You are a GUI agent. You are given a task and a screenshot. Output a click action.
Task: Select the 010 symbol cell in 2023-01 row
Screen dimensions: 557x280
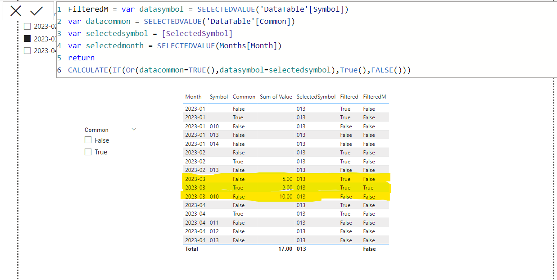[x=214, y=126]
